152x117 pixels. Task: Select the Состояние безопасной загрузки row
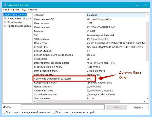[64, 79]
